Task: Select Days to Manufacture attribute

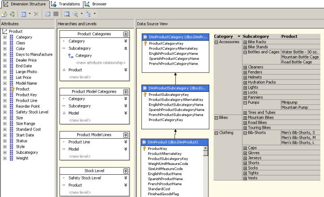Action: click(x=34, y=54)
